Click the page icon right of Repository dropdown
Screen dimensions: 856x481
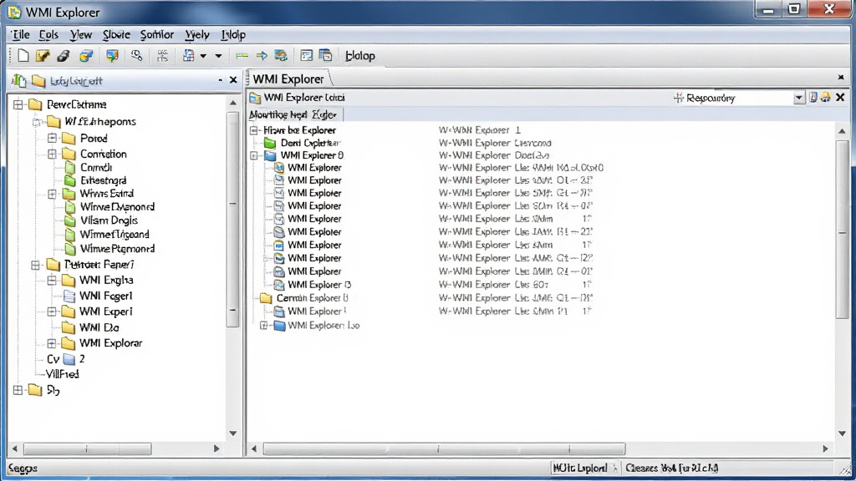point(813,97)
